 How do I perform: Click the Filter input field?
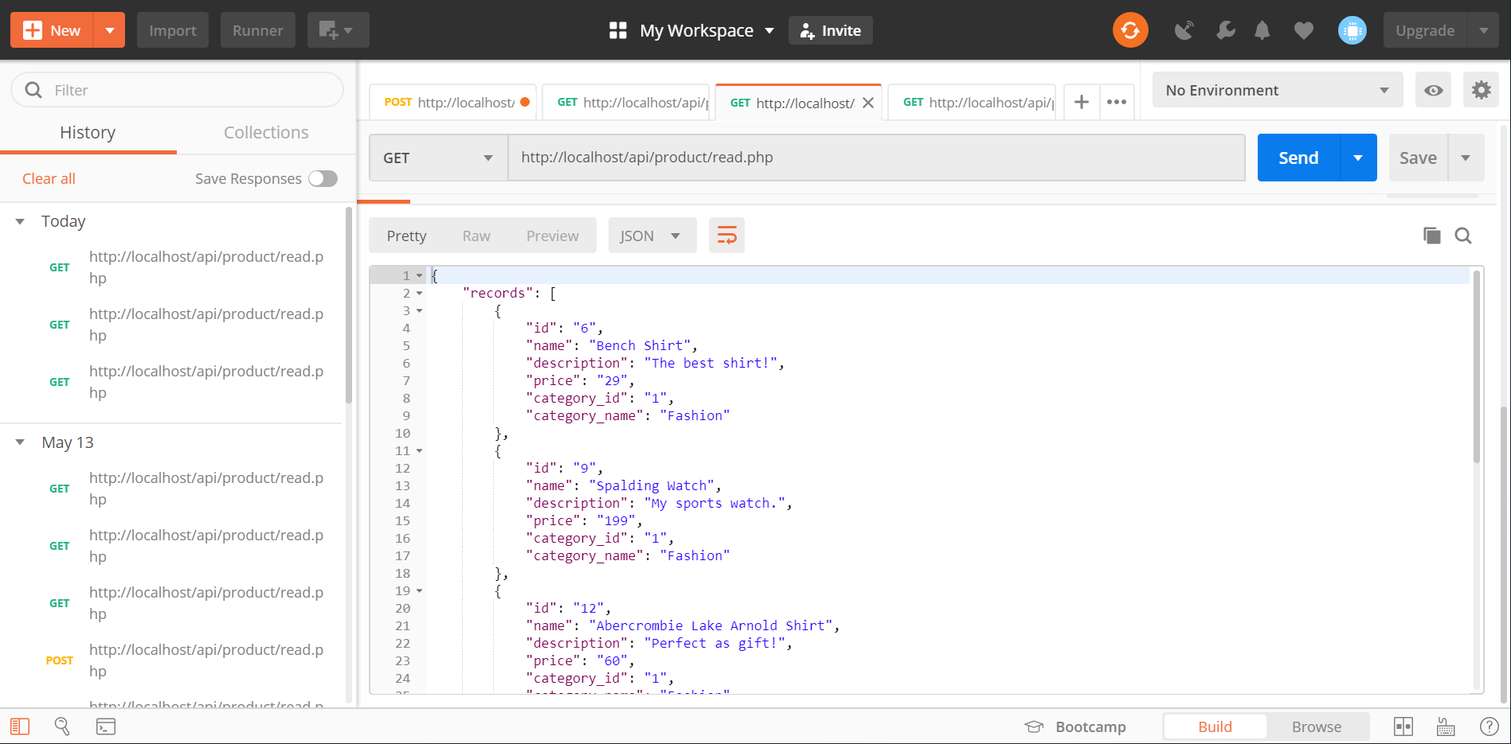tap(177, 90)
